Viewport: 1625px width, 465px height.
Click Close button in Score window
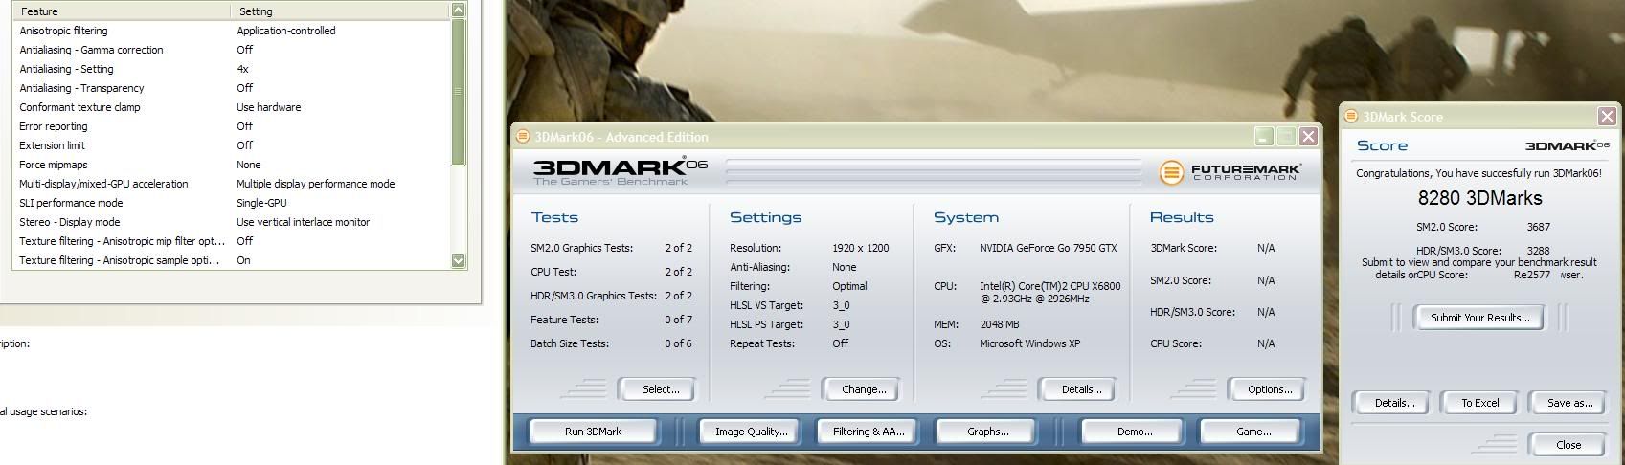[1569, 445]
